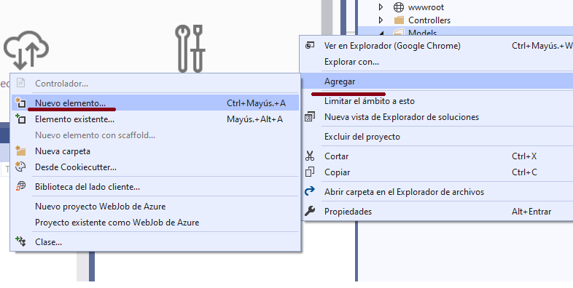
Task: Select Nueva vista de Explorador de soluciones
Action: click(437, 117)
